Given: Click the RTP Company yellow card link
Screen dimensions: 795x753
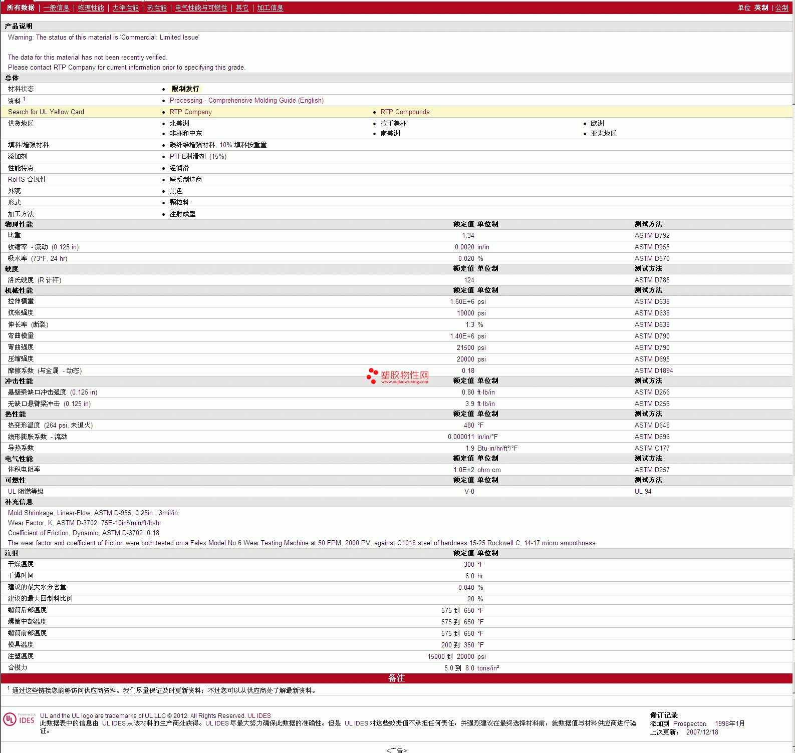Looking at the screenshot, I should (x=190, y=112).
